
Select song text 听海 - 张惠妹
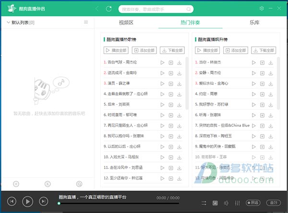pos(210,115)
